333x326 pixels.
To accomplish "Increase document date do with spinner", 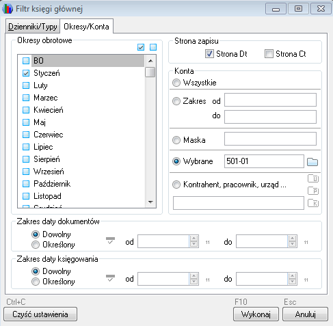I will [x=292, y=239].
